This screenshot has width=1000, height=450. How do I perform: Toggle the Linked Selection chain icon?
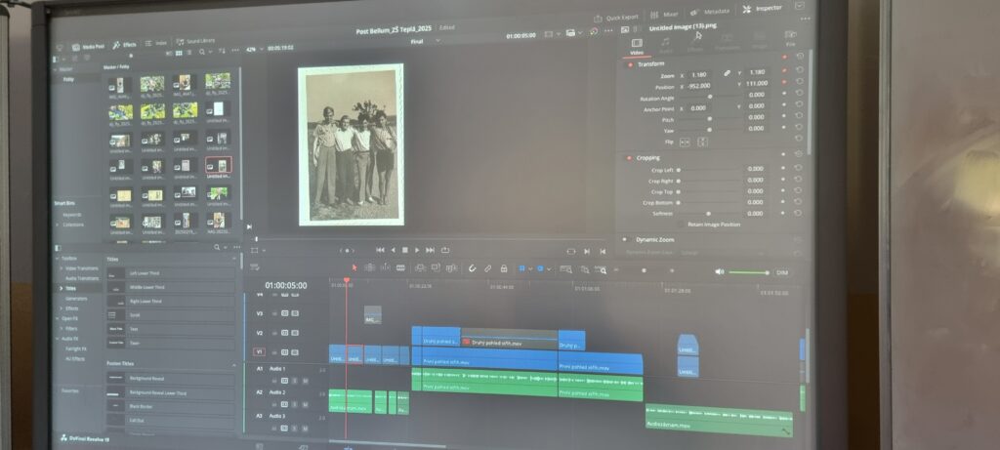point(488,268)
